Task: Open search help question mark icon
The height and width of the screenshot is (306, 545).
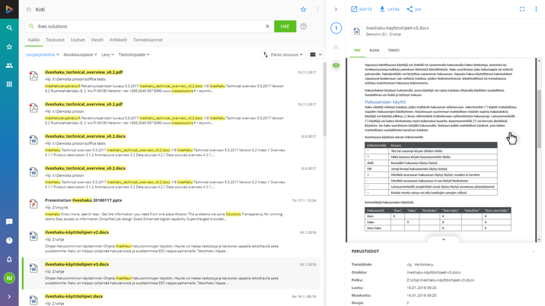Action: coord(303,27)
